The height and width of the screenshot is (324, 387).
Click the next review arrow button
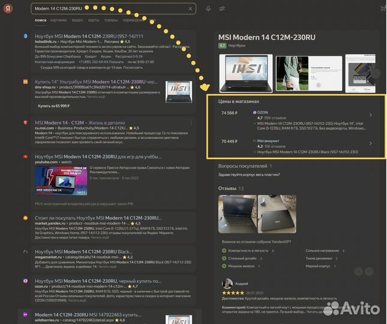369,272
